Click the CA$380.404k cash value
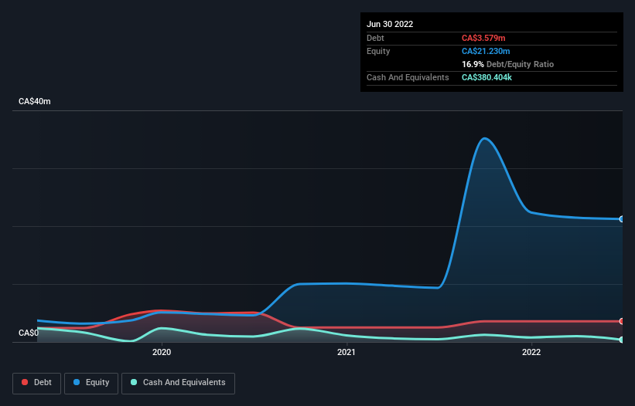The image size is (635, 406). tap(486, 77)
